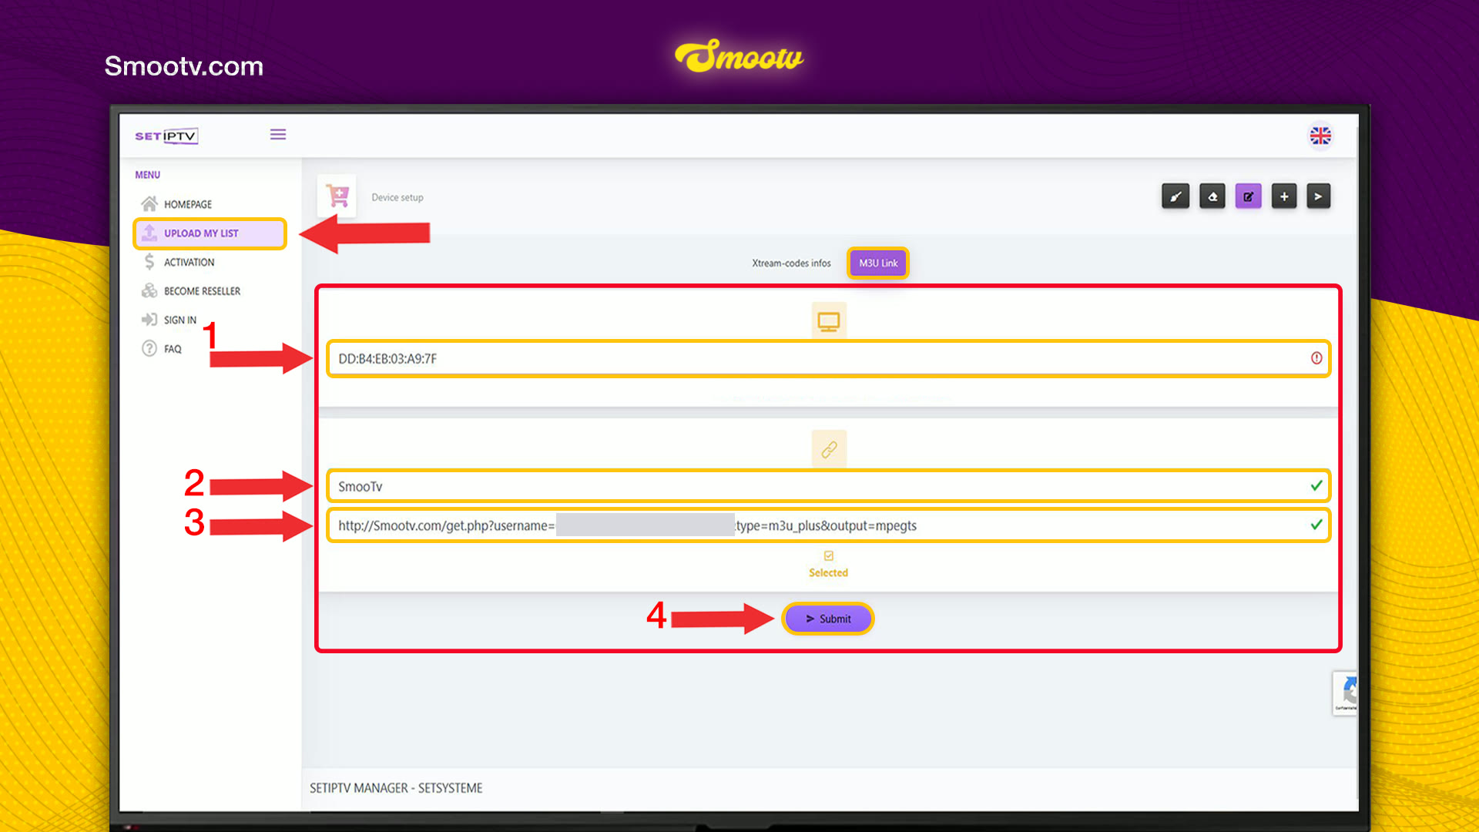Image resolution: width=1479 pixels, height=832 pixels.
Task: Click the M3U URL input field
Action: point(829,525)
